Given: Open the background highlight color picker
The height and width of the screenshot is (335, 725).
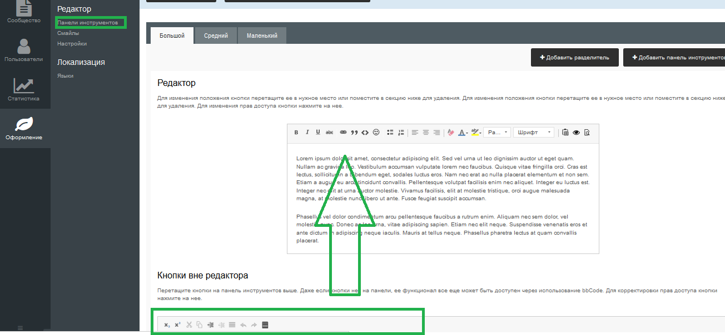Looking at the screenshot, I should 476,133.
